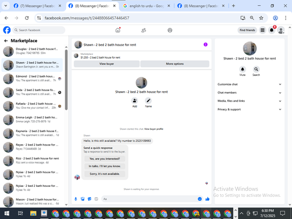Send a thumbs up like

point(207,199)
